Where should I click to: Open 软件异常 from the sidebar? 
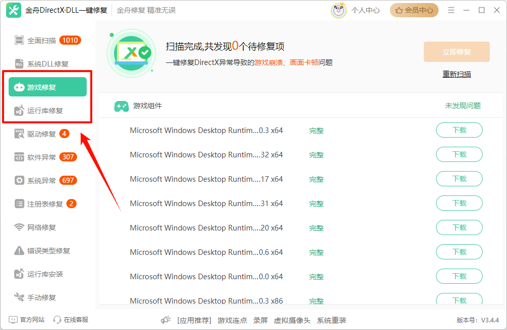pyautogui.click(x=41, y=157)
